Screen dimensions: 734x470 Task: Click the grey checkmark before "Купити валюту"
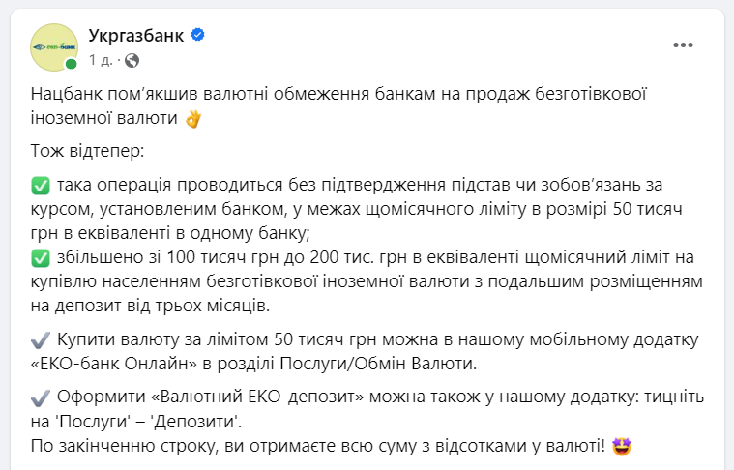pyautogui.click(x=41, y=341)
